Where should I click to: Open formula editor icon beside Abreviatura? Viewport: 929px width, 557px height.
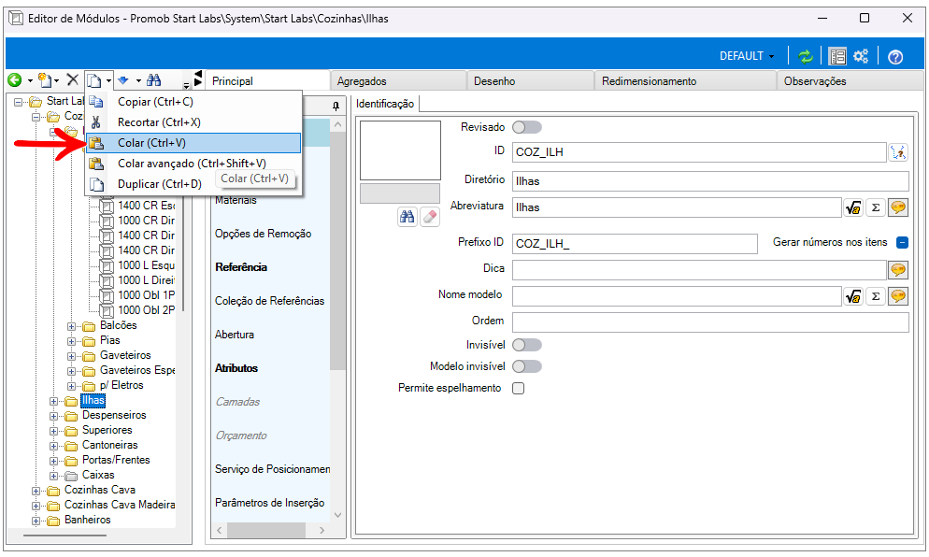[x=852, y=207]
